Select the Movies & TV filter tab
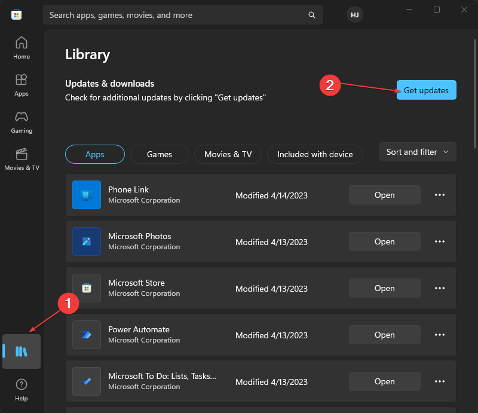This screenshot has height=413, width=478. click(228, 154)
